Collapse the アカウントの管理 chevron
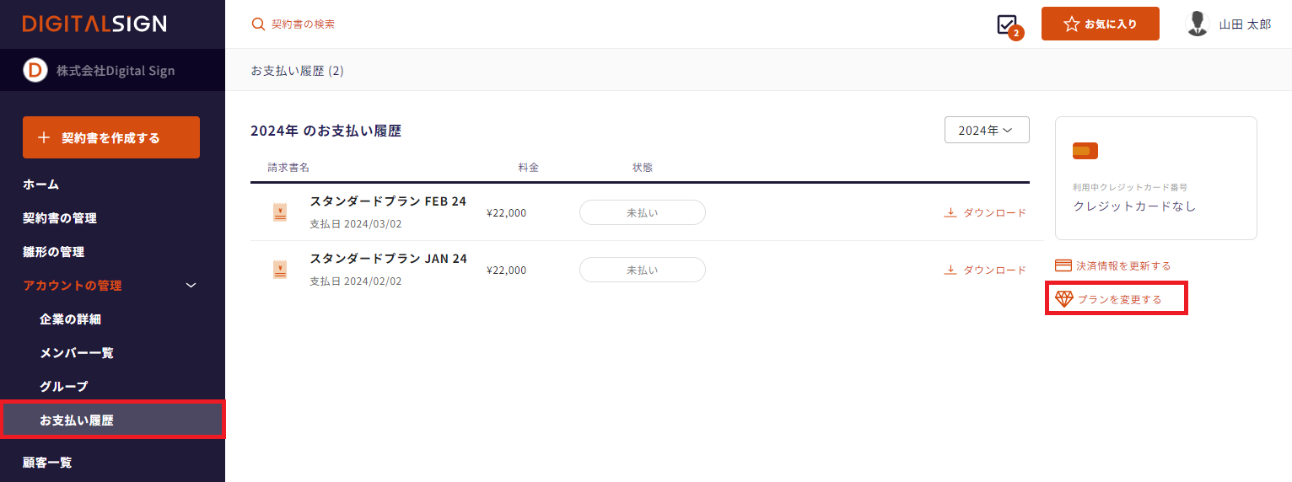This screenshot has width=1292, height=482. click(x=191, y=286)
